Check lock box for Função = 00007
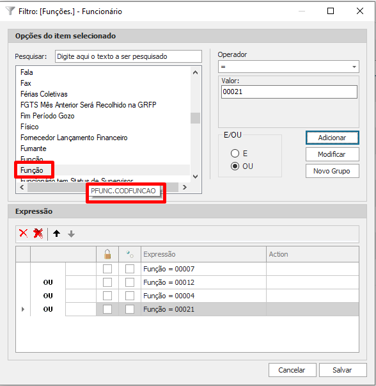The height and width of the screenshot is (386, 376). [x=107, y=269]
